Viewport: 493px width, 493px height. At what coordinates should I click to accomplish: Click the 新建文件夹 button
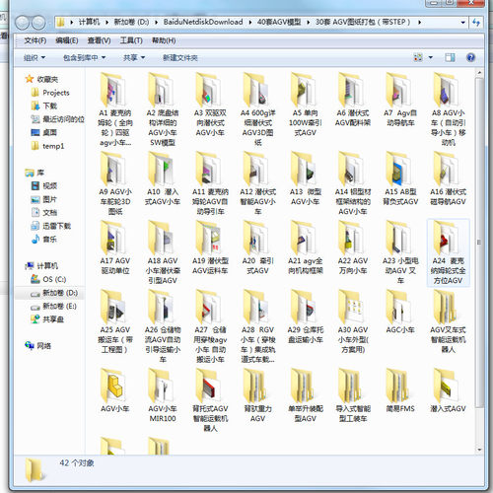(180, 58)
